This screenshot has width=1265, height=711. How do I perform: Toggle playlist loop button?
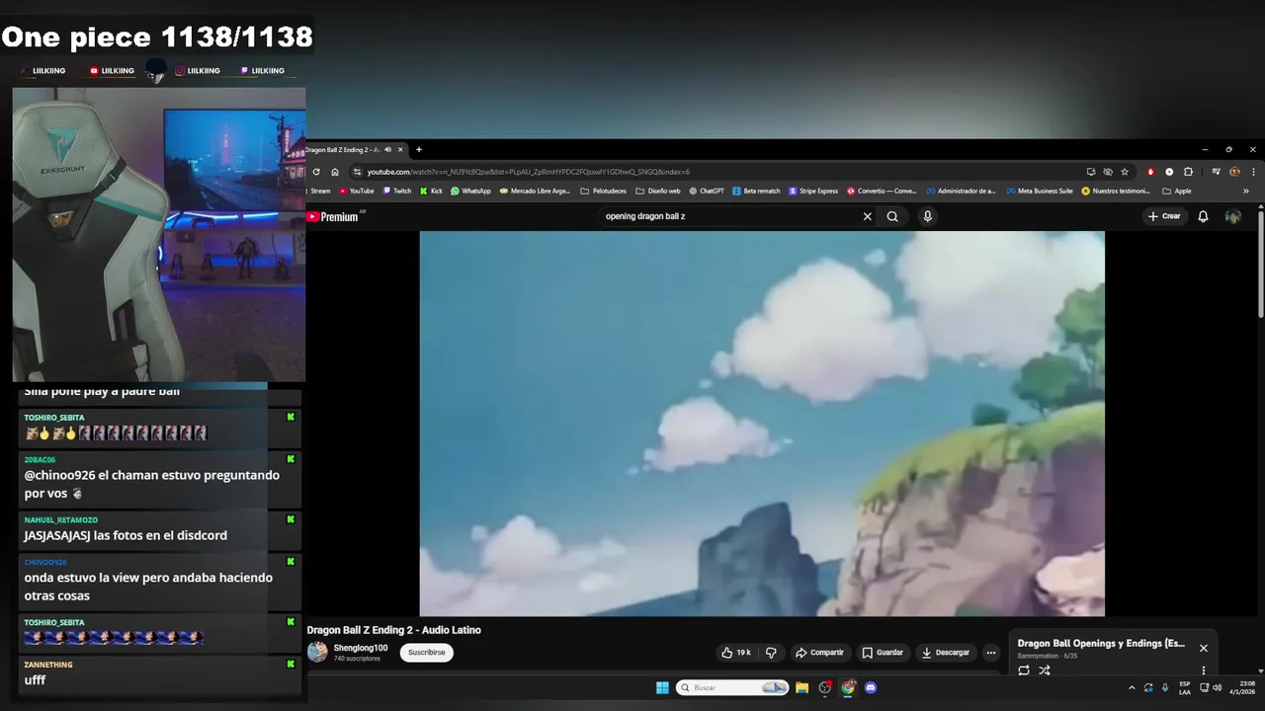pos(1024,670)
